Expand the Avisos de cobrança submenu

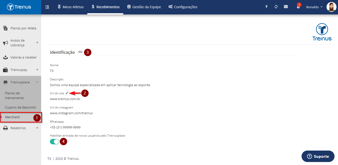tap(37, 42)
